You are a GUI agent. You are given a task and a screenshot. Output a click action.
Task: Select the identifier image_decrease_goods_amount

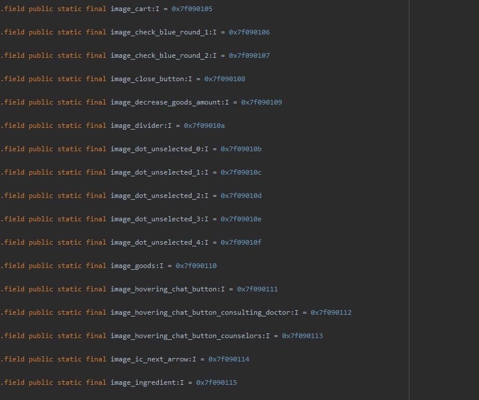pyautogui.click(x=165, y=103)
